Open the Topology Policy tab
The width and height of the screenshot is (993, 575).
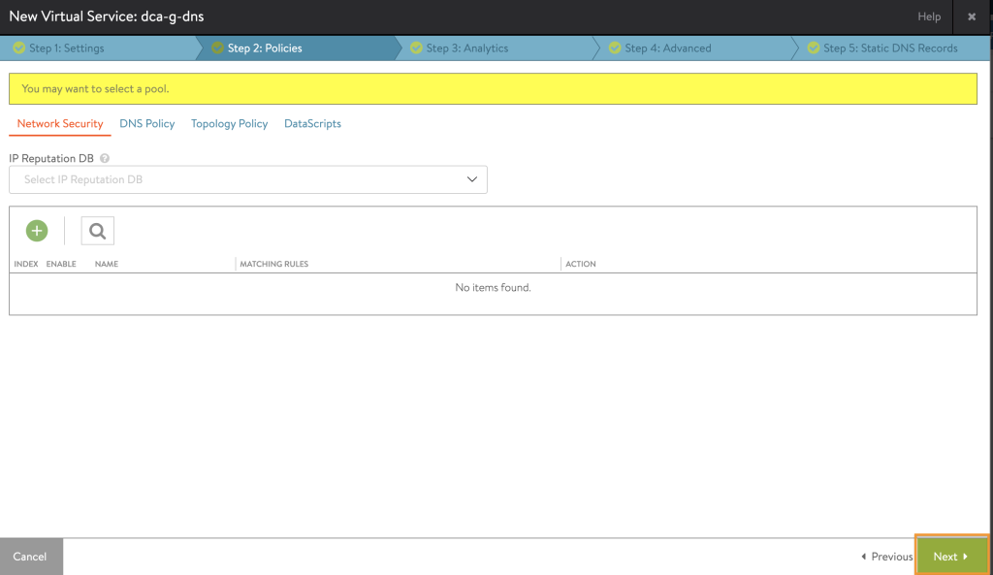[x=229, y=123]
